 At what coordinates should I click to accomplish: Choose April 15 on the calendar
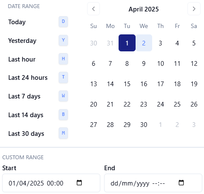coord(127,84)
